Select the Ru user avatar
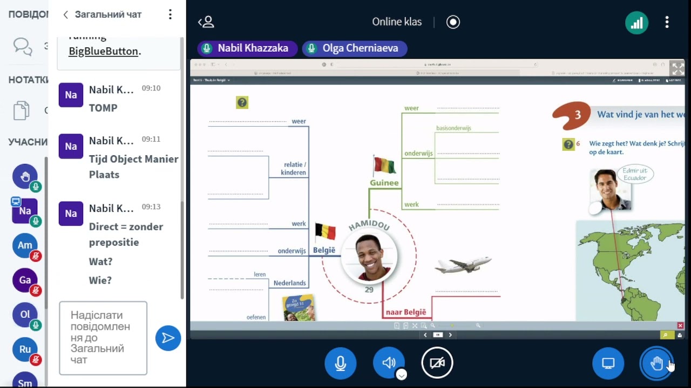The image size is (691, 388). click(x=25, y=349)
